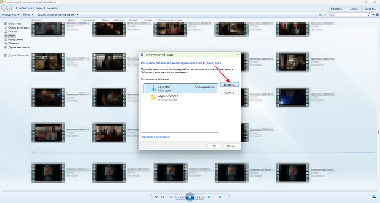
Task: Select the Мультики SSD library location row
Action: tap(181, 98)
